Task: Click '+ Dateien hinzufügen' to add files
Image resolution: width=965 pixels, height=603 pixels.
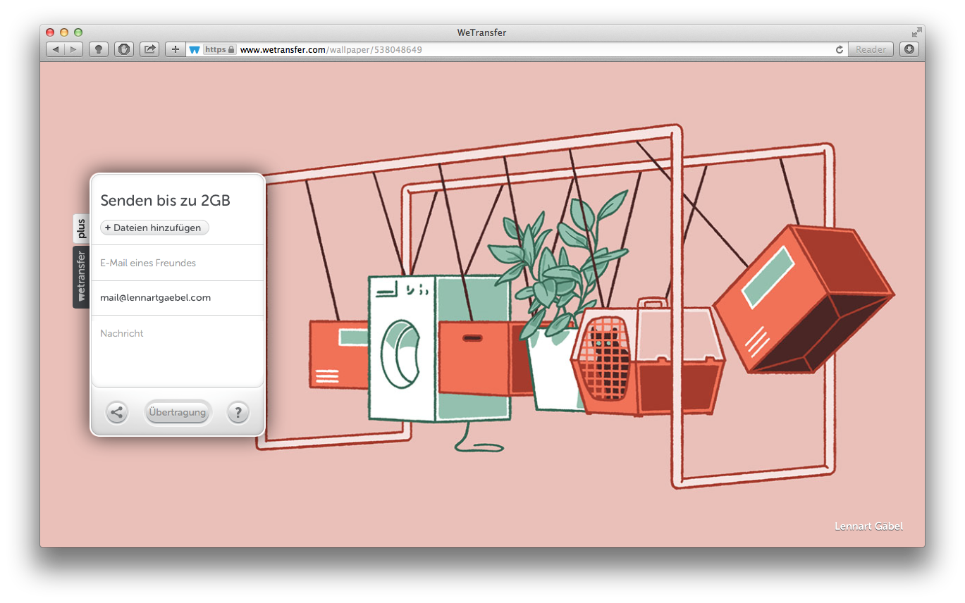Action: tap(155, 228)
